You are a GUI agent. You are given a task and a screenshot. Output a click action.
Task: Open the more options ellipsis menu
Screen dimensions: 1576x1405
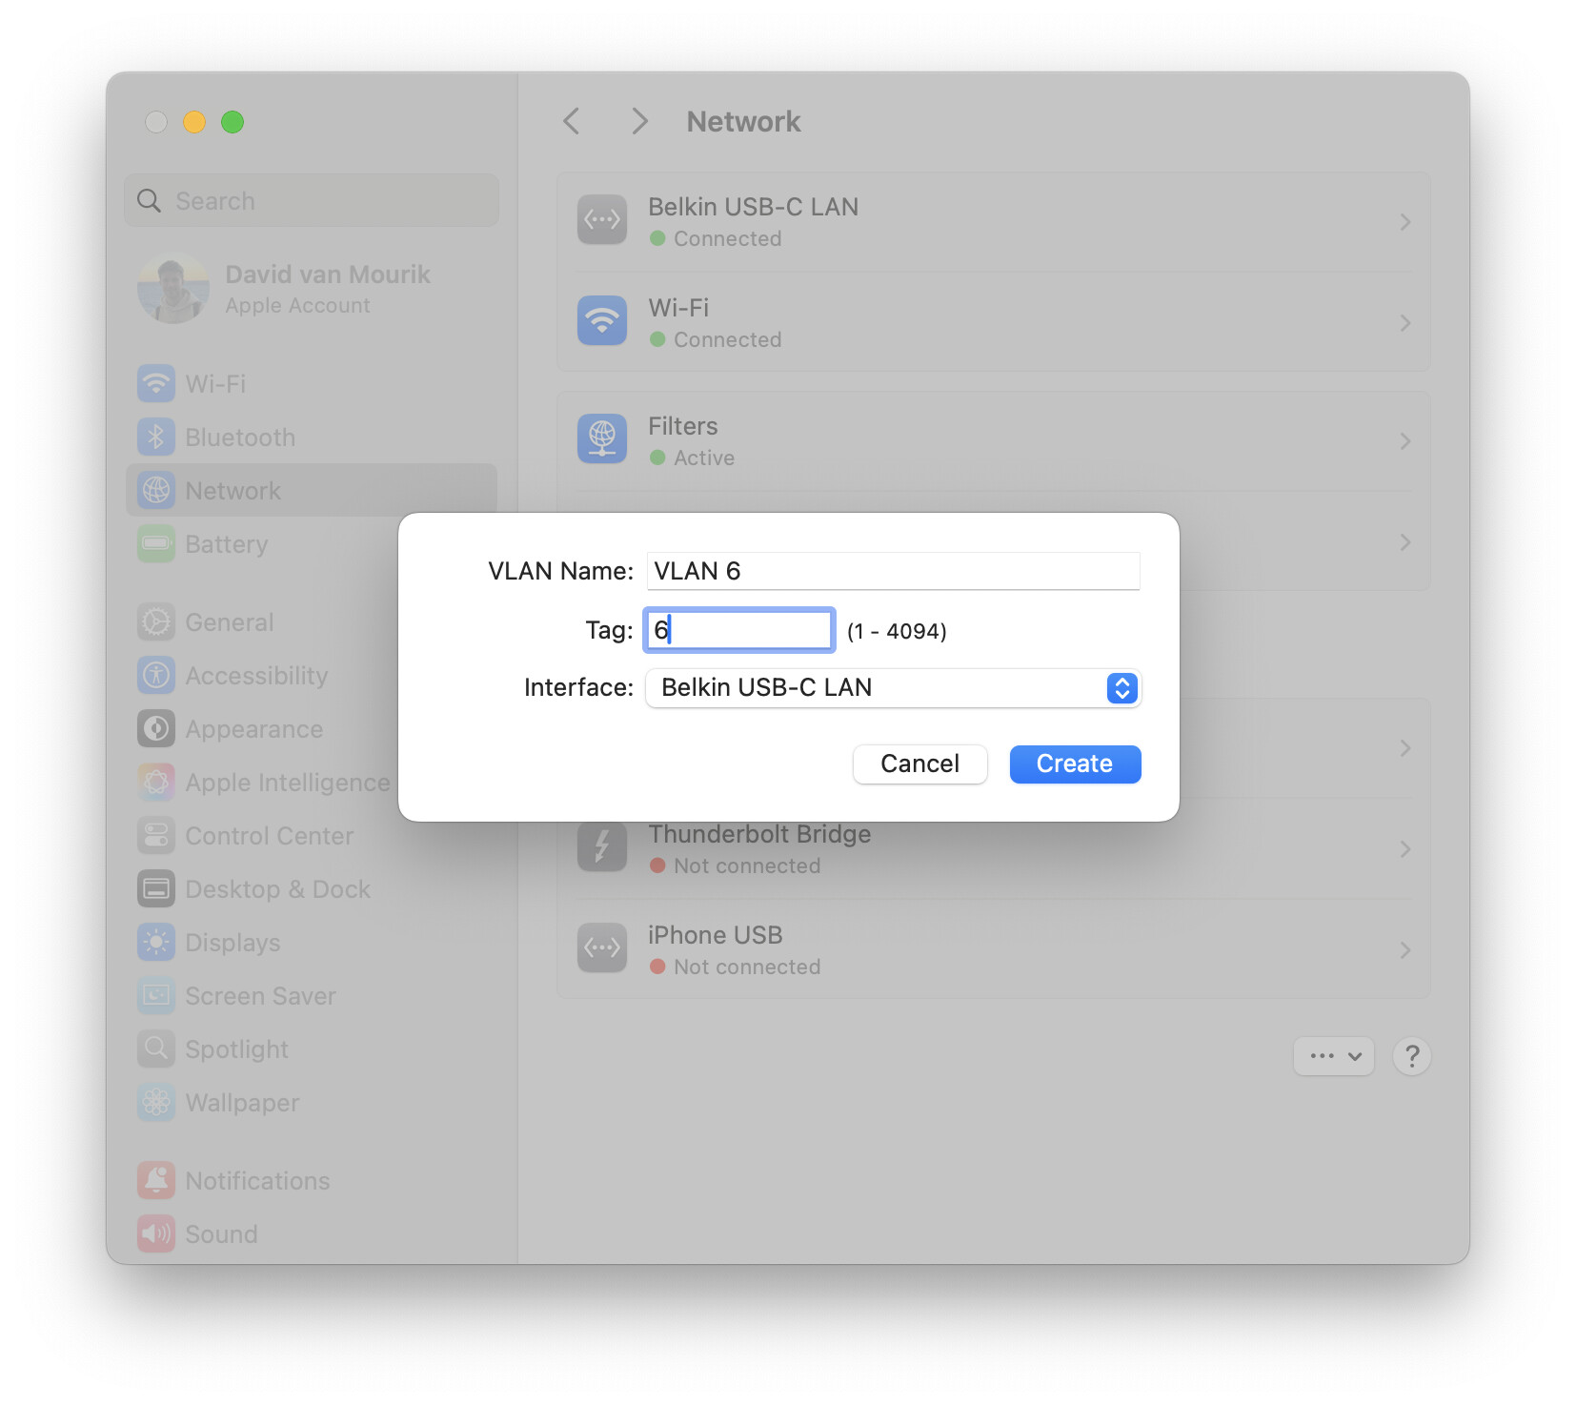pos(1332,1056)
